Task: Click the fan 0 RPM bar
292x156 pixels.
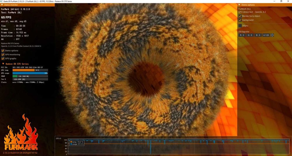Action: click(30, 79)
